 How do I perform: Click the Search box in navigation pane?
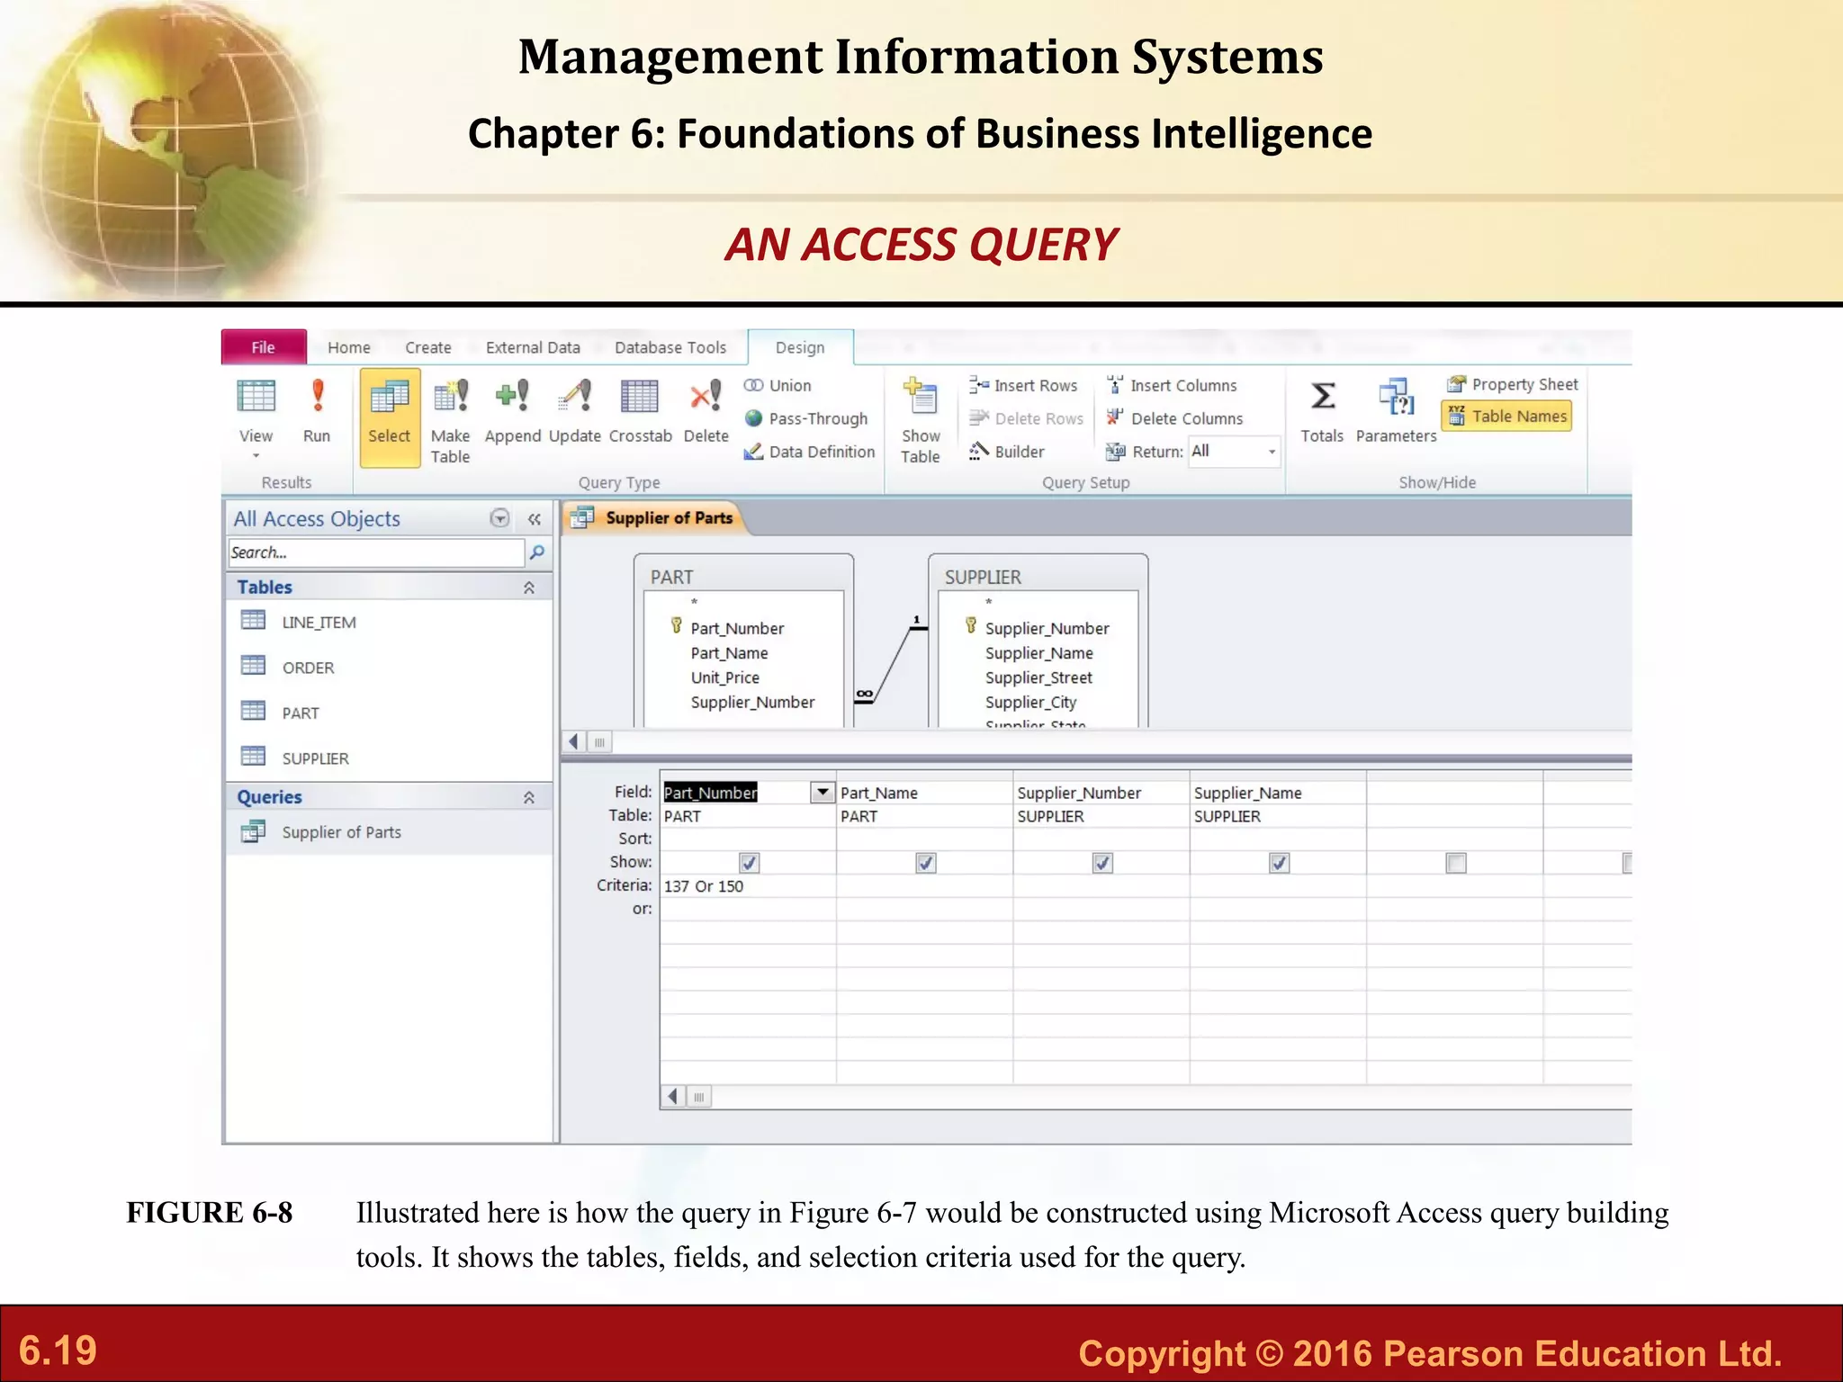[x=376, y=552]
